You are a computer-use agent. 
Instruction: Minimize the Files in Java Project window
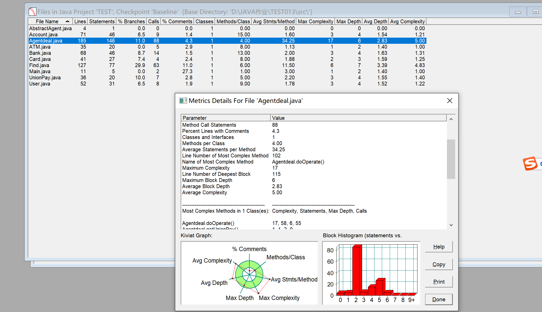pos(518,12)
